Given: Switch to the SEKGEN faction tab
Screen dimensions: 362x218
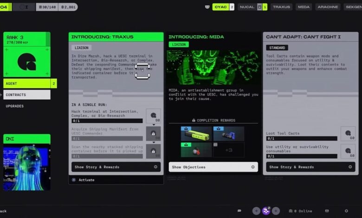Looking at the screenshot, I should (x=353, y=7).
